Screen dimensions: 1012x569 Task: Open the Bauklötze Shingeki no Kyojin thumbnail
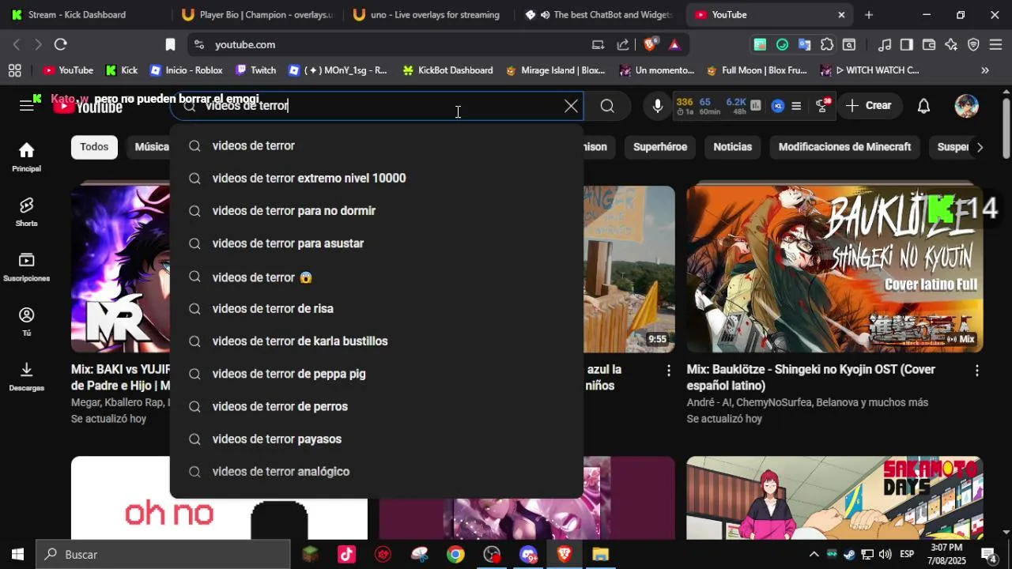click(x=835, y=269)
